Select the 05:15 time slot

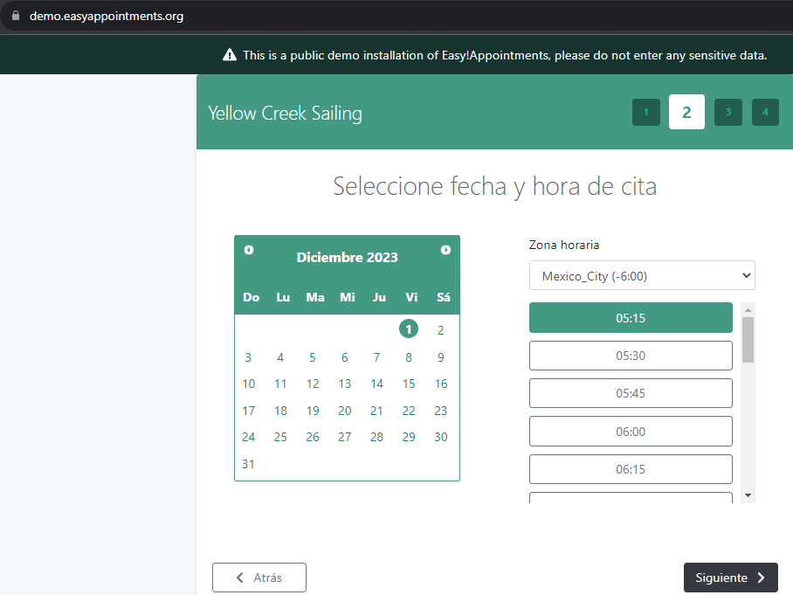tap(631, 317)
